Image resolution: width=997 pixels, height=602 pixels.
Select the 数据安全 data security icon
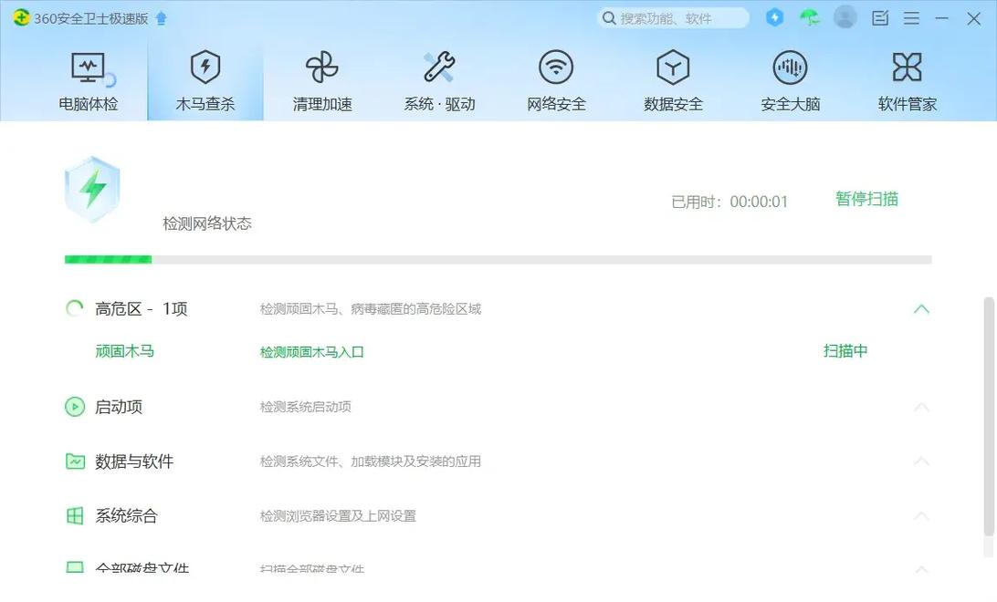[x=673, y=67]
